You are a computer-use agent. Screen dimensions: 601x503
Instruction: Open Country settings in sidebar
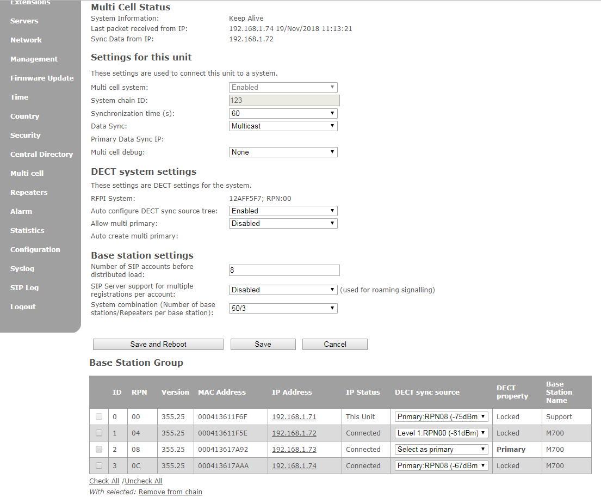[24, 116]
